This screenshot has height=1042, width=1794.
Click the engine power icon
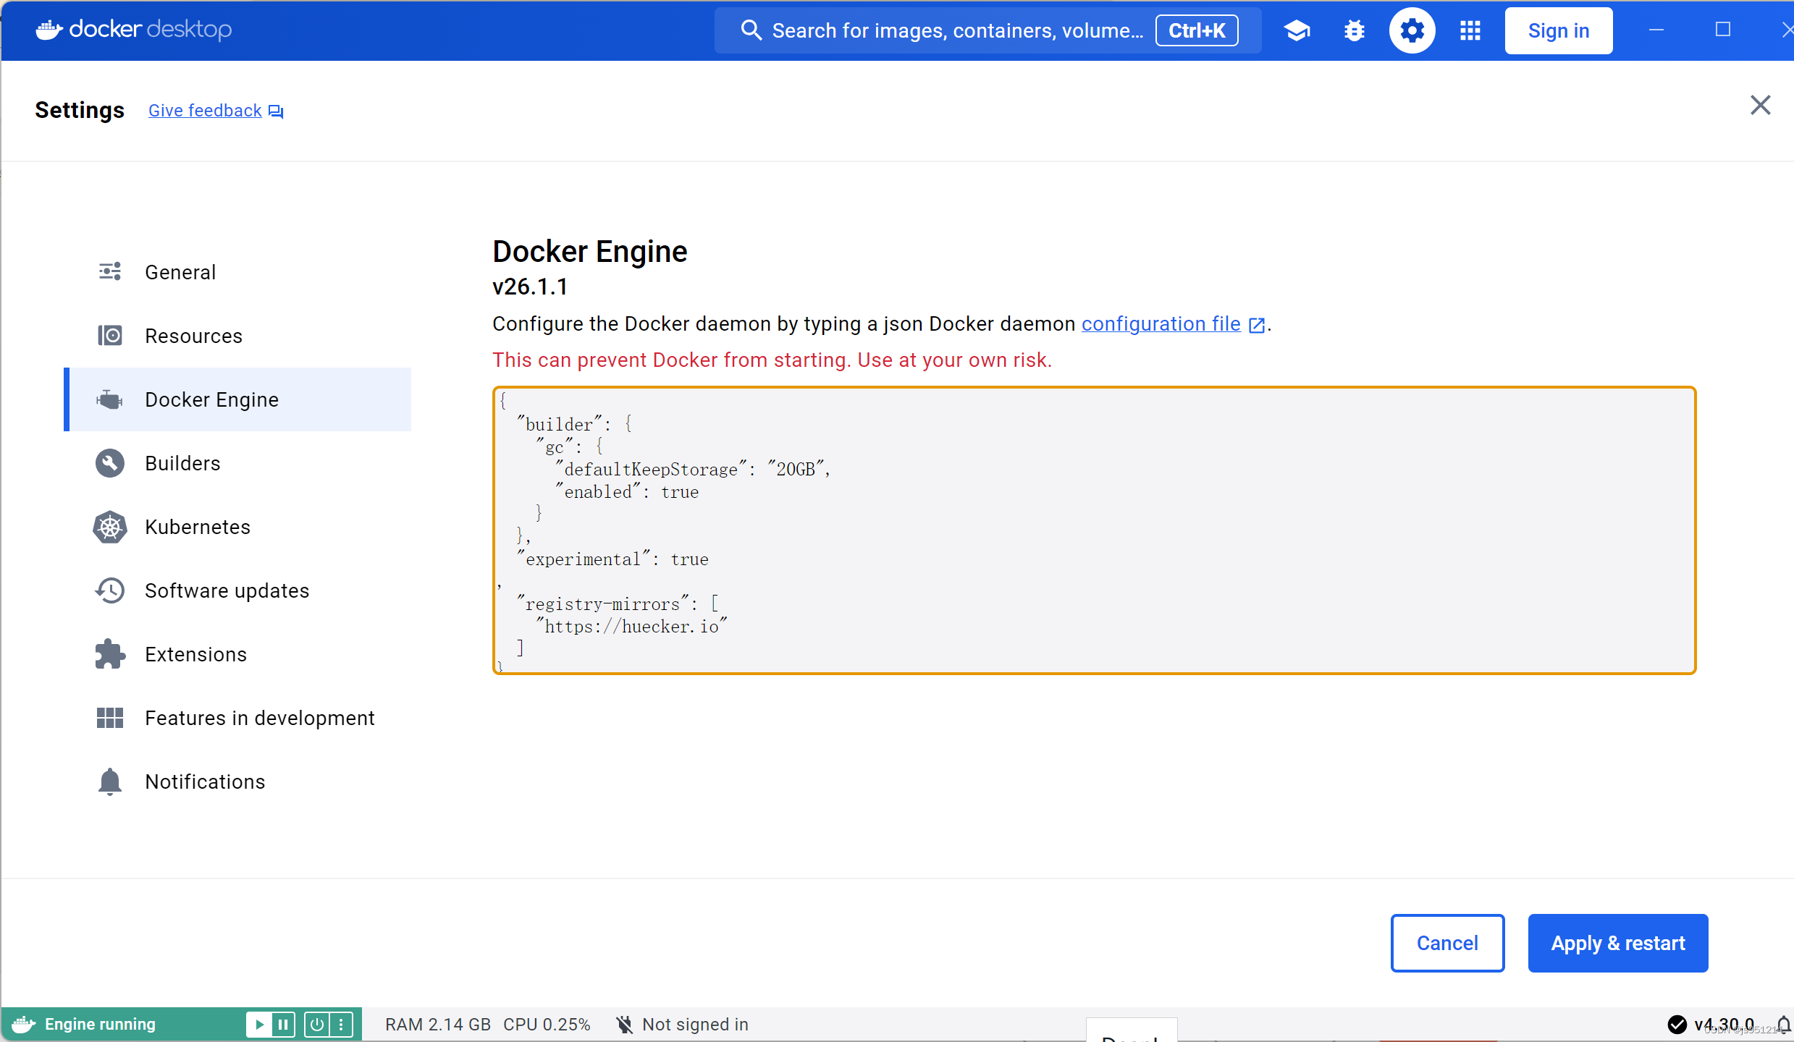click(x=317, y=1024)
